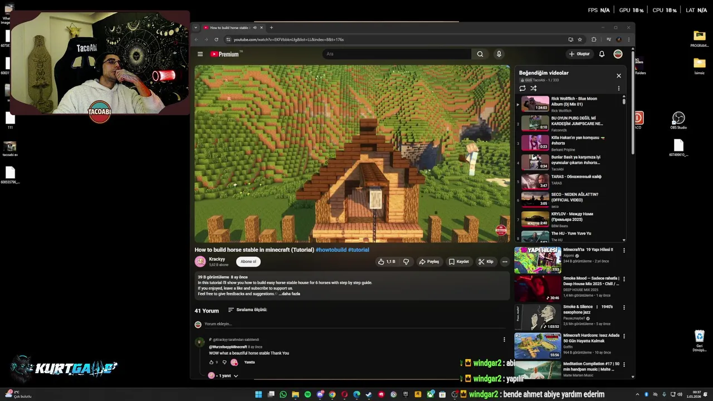Open the YouTube hamburger guide menu

click(200, 54)
